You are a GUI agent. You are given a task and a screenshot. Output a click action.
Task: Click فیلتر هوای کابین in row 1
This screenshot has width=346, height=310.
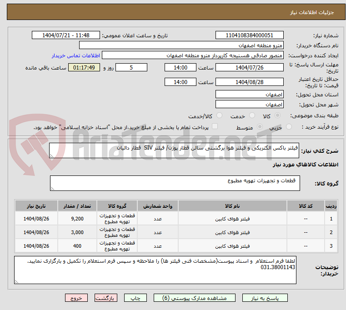coord(232,219)
